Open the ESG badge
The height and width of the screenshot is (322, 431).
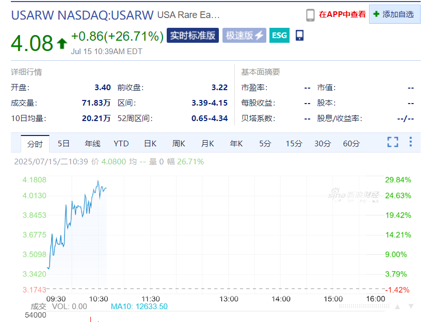pyautogui.click(x=279, y=36)
